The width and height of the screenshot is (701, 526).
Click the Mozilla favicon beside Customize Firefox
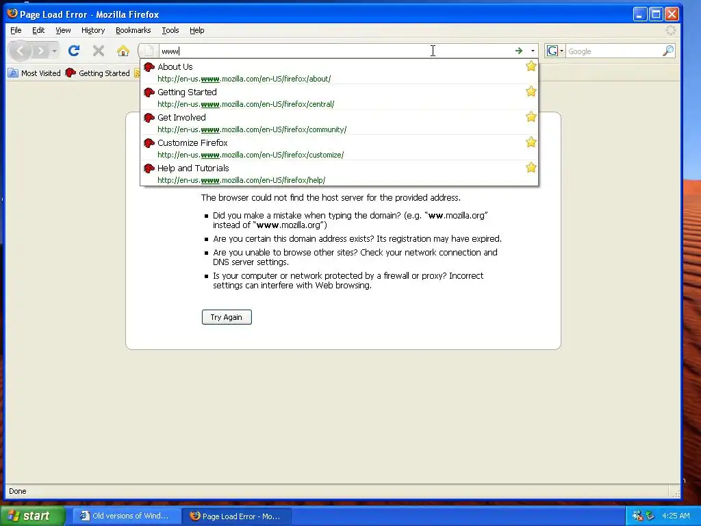pyautogui.click(x=149, y=143)
